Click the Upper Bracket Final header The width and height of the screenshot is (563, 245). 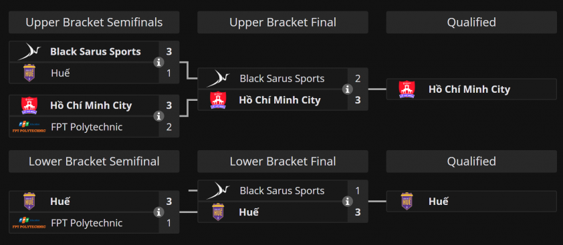coord(283,22)
